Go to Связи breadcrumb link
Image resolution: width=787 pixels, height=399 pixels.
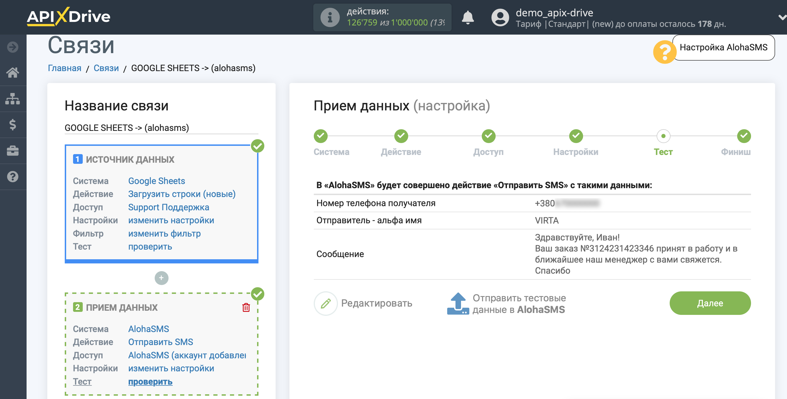106,68
